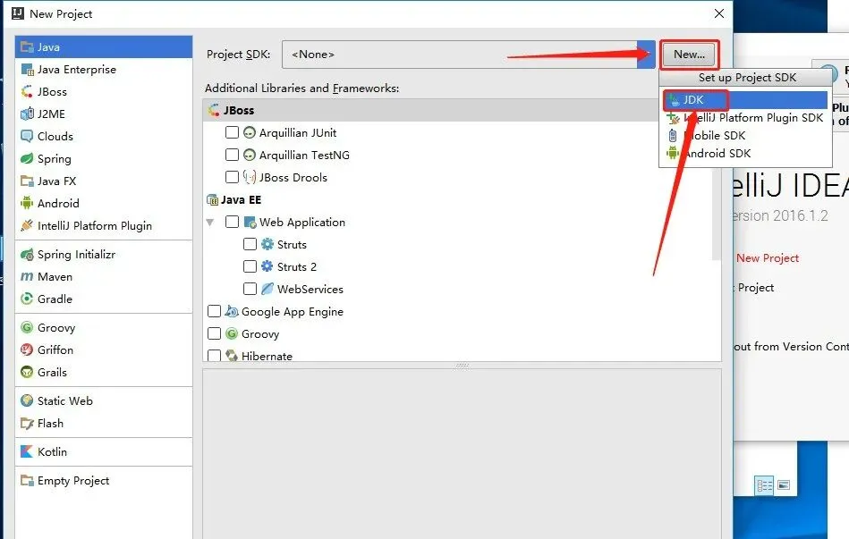Click the WebServices feather icon
The width and height of the screenshot is (849, 539).
click(x=267, y=289)
